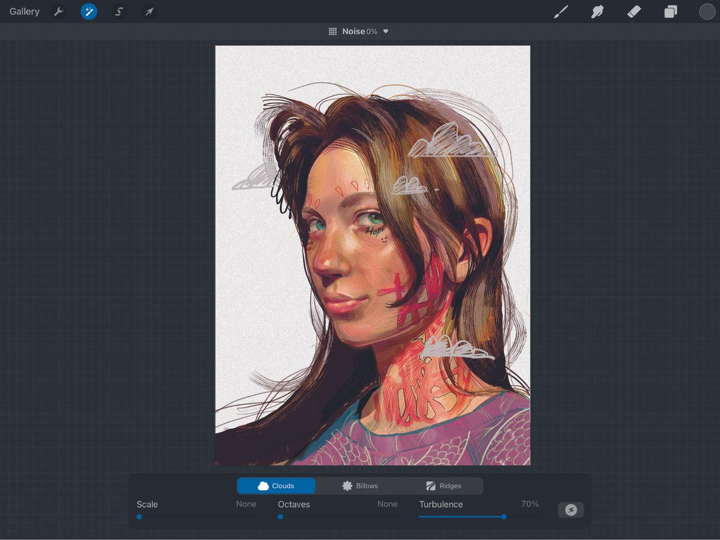
Task: Pick the Brush tool
Action: click(561, 11)
